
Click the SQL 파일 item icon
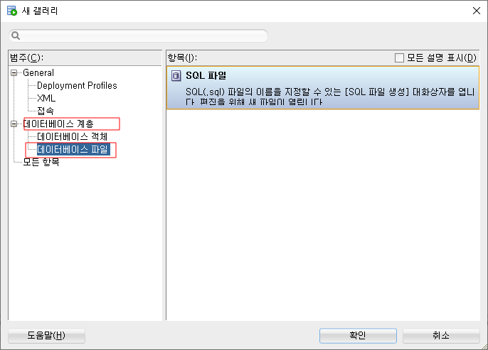pos(176,76)
